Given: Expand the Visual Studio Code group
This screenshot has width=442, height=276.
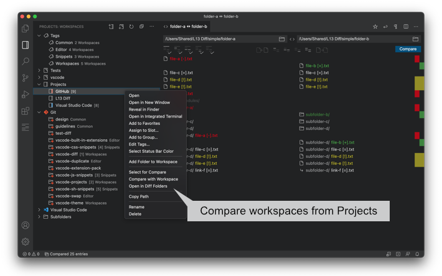Looking at the screenshot, I should click(x=39, y=210).
